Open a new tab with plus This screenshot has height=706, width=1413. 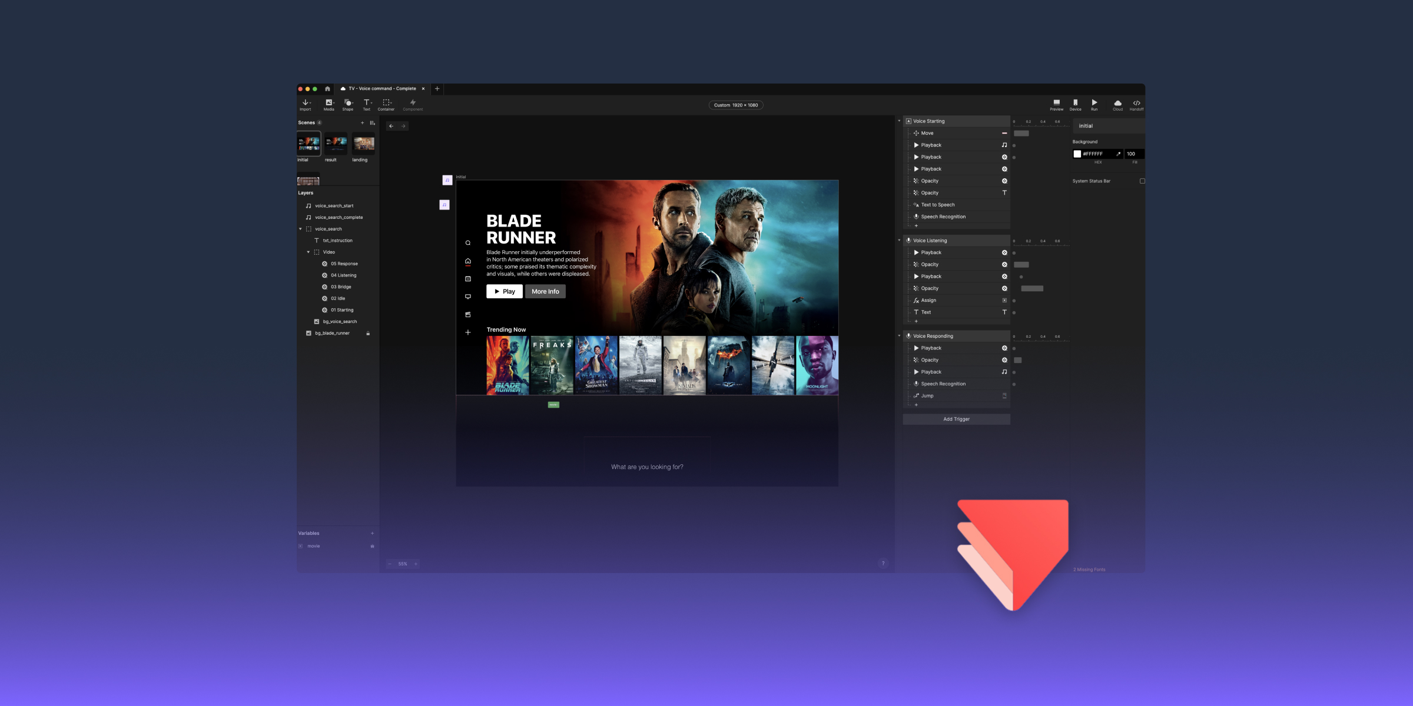[x=437, y=89]
